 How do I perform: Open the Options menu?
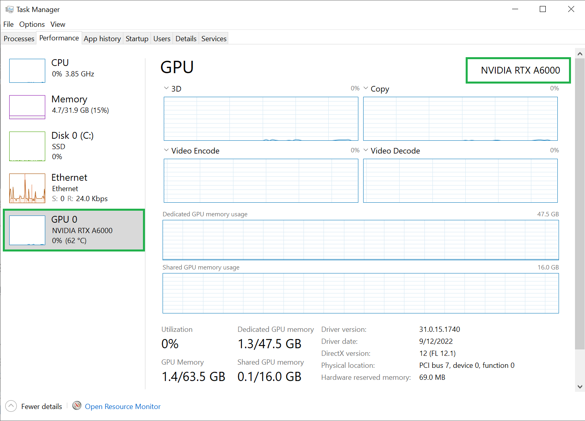tap(32, 24)
